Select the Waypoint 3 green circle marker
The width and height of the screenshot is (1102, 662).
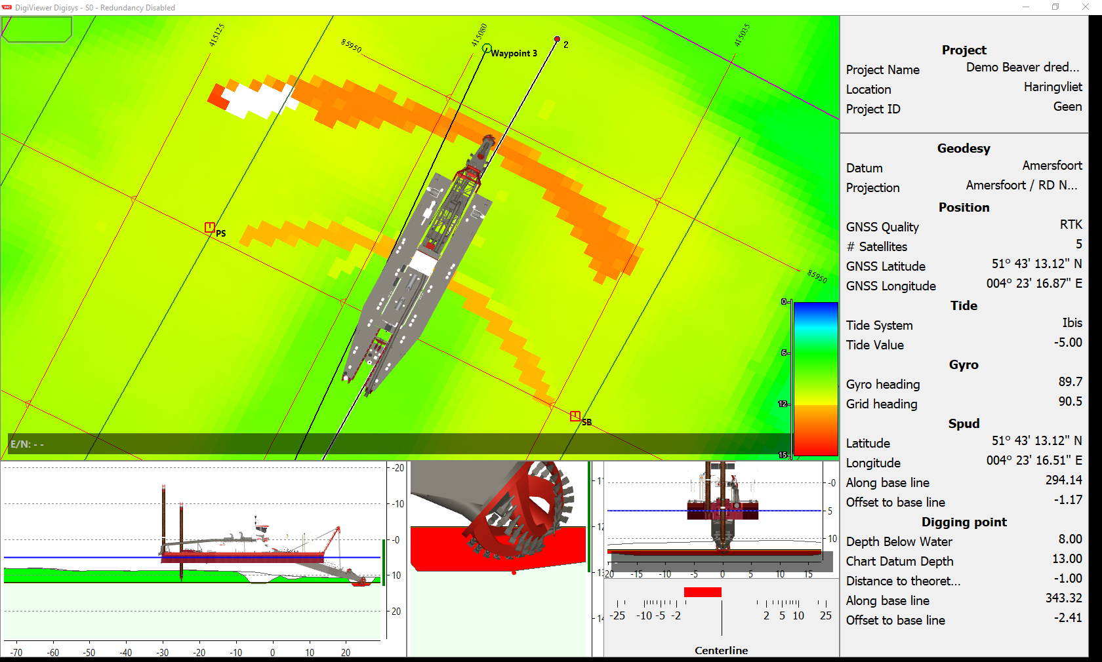[x=487, y=49]
